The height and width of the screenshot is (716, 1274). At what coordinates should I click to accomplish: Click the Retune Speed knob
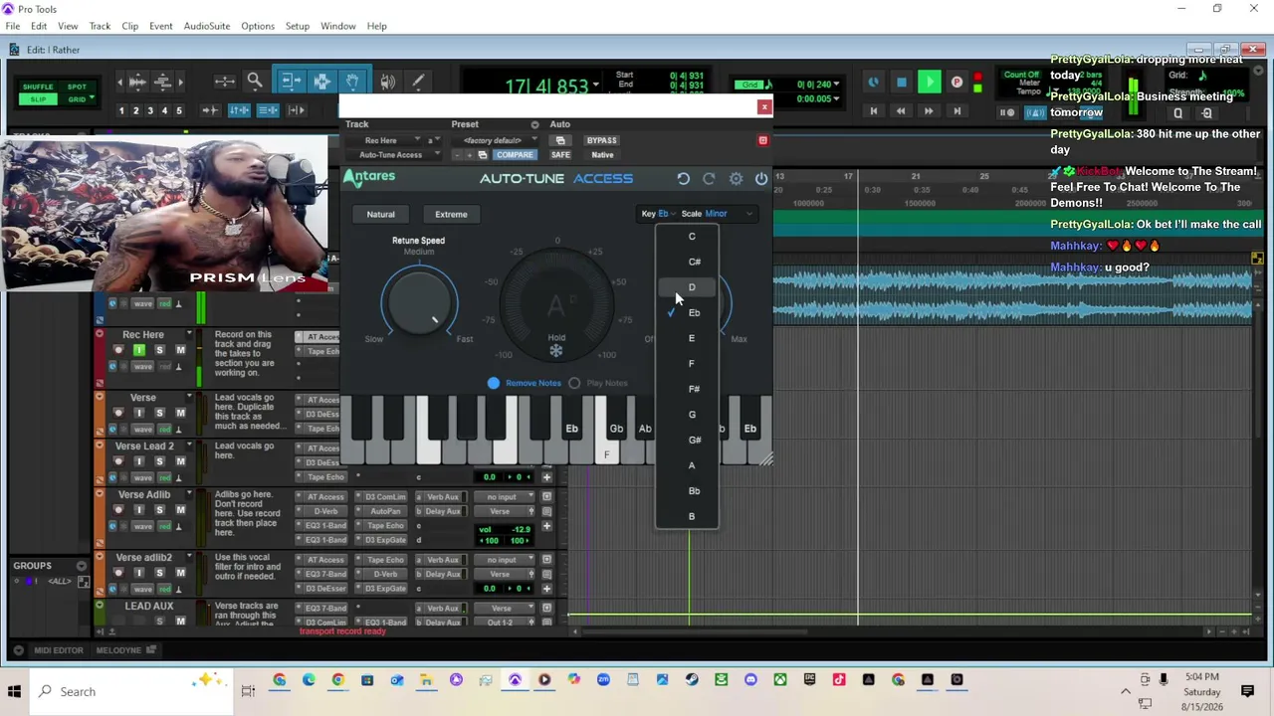point(419,303)
